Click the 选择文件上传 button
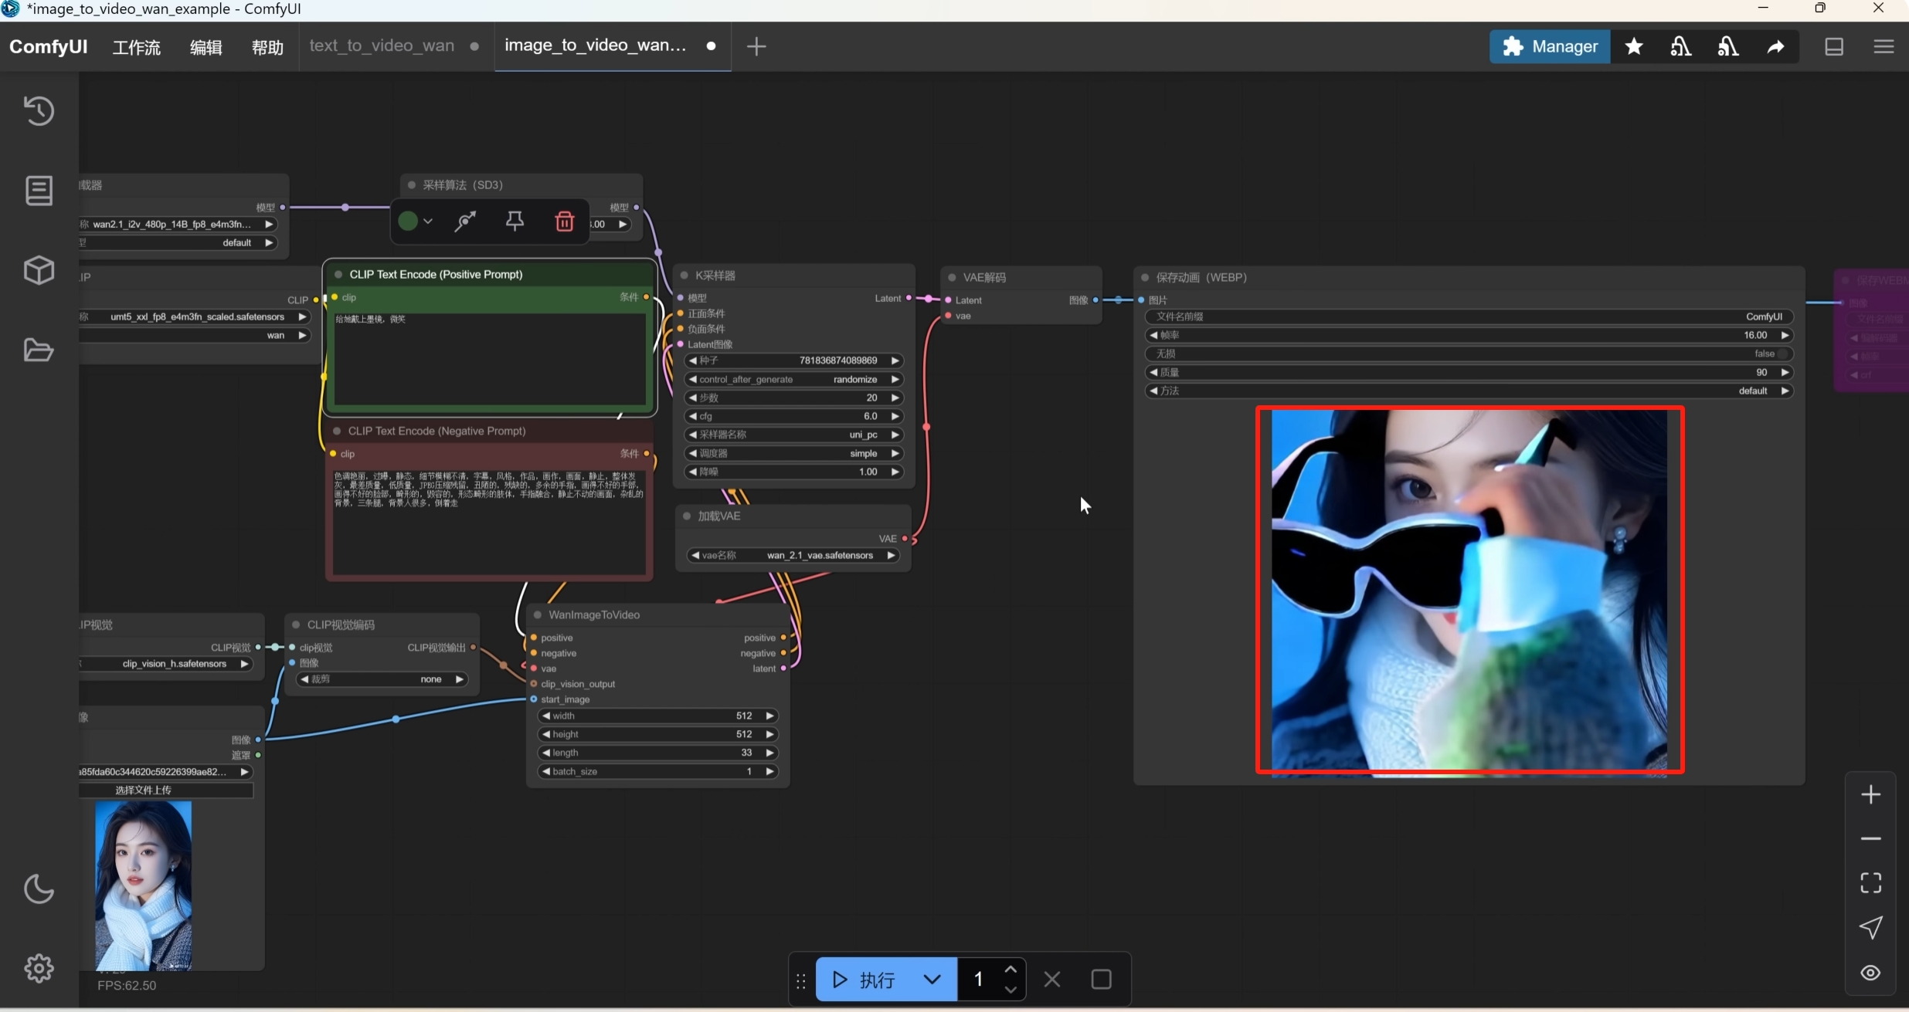 [x=166, y=790]
